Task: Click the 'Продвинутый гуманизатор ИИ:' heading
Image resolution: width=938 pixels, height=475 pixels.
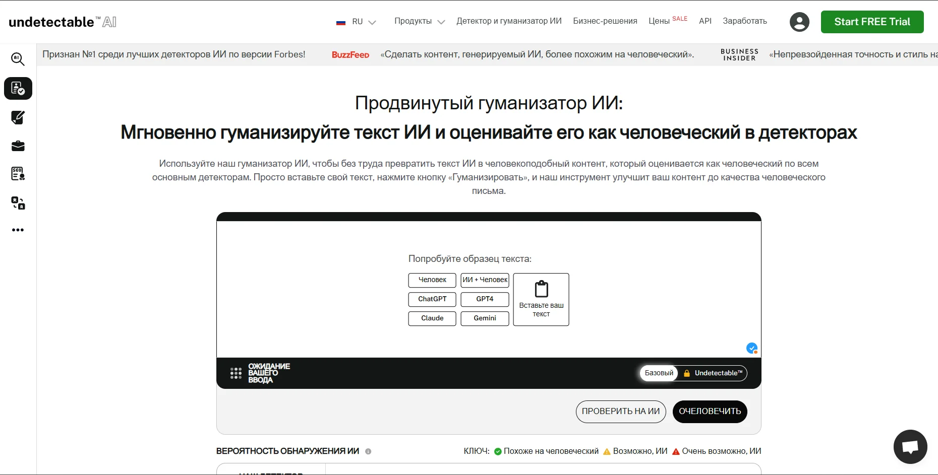Action: [x=489, y=103]
